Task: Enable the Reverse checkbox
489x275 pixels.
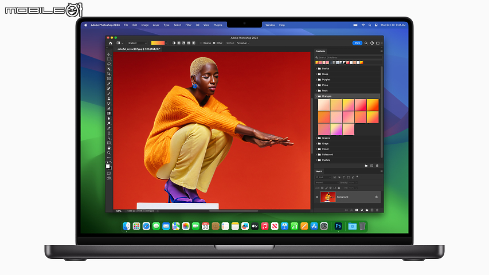Action: 201,43
